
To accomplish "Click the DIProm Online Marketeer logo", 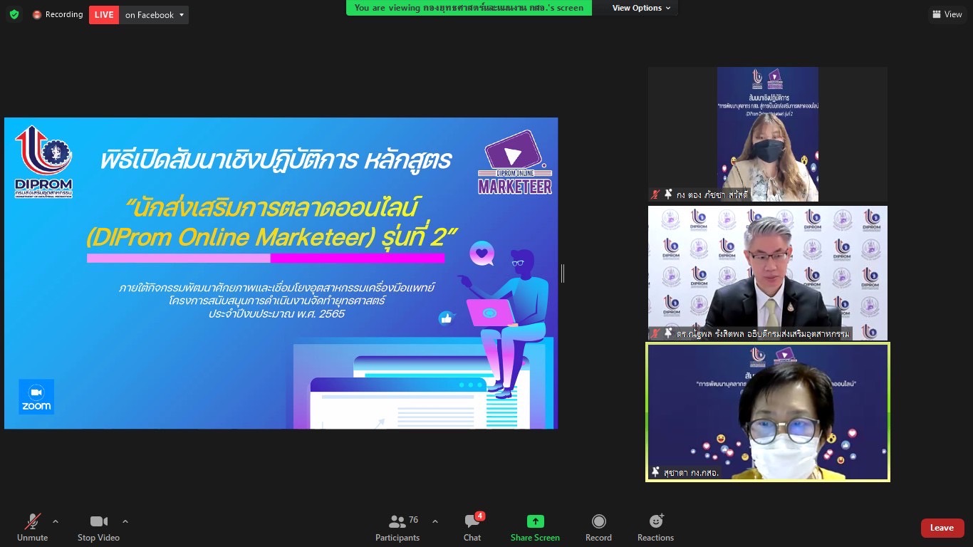I will tap(515, 162).
